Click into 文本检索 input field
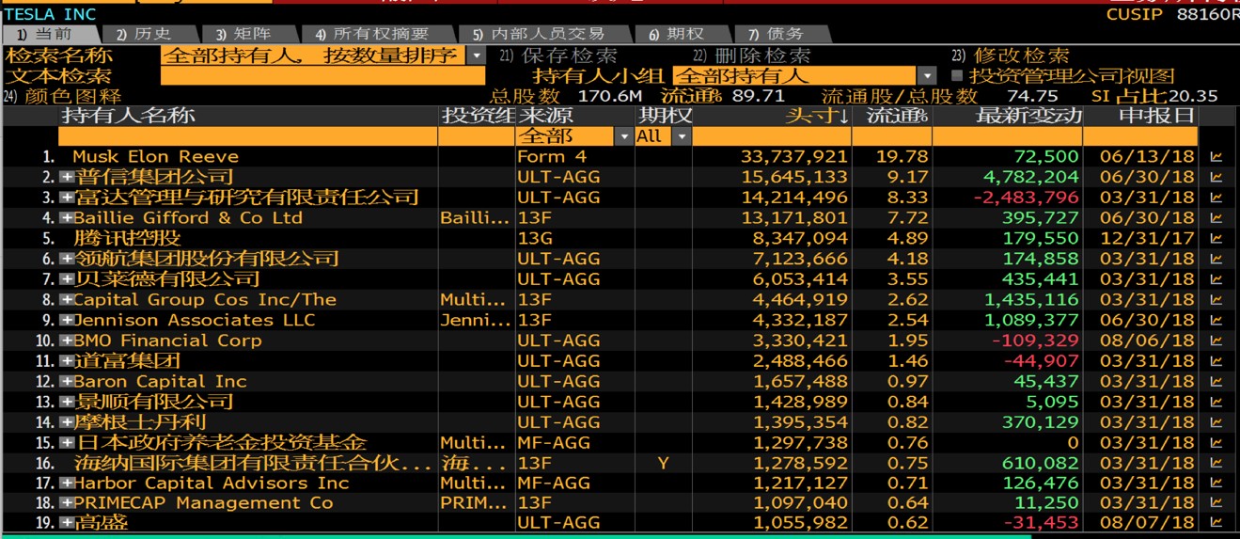Viewport: 1240px width, 539px height. tap(322, 76)
